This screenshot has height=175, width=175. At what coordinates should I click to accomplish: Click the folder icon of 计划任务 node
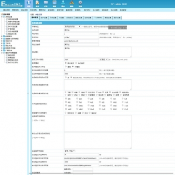click(4, 41)
